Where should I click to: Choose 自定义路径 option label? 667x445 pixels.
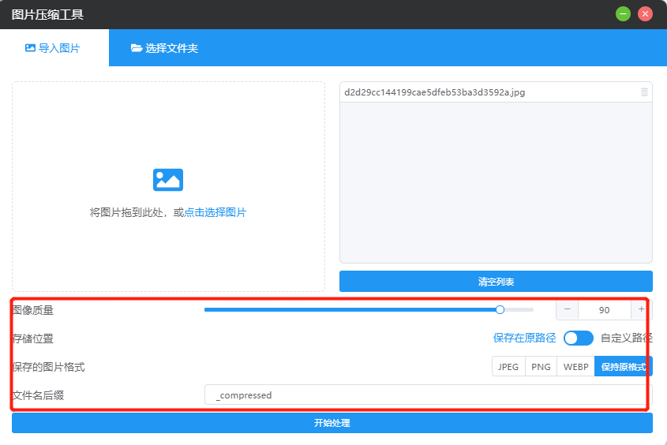tap(626, 338)
